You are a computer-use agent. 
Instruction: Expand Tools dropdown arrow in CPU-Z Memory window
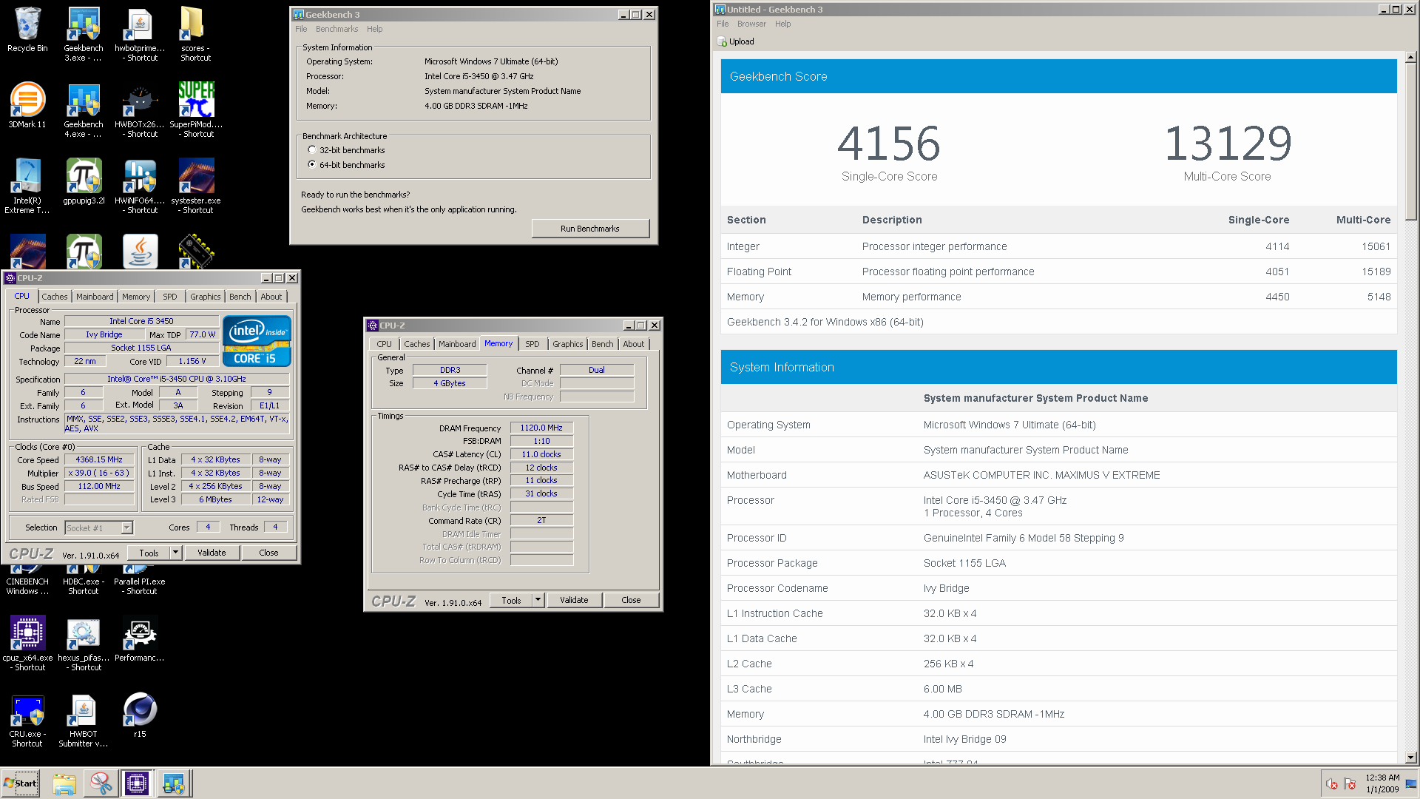[x=538, y=600]
